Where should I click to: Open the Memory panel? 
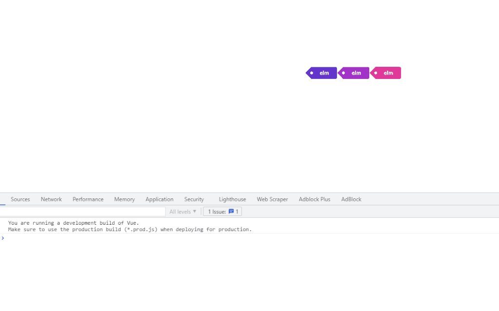click(124, 199)
